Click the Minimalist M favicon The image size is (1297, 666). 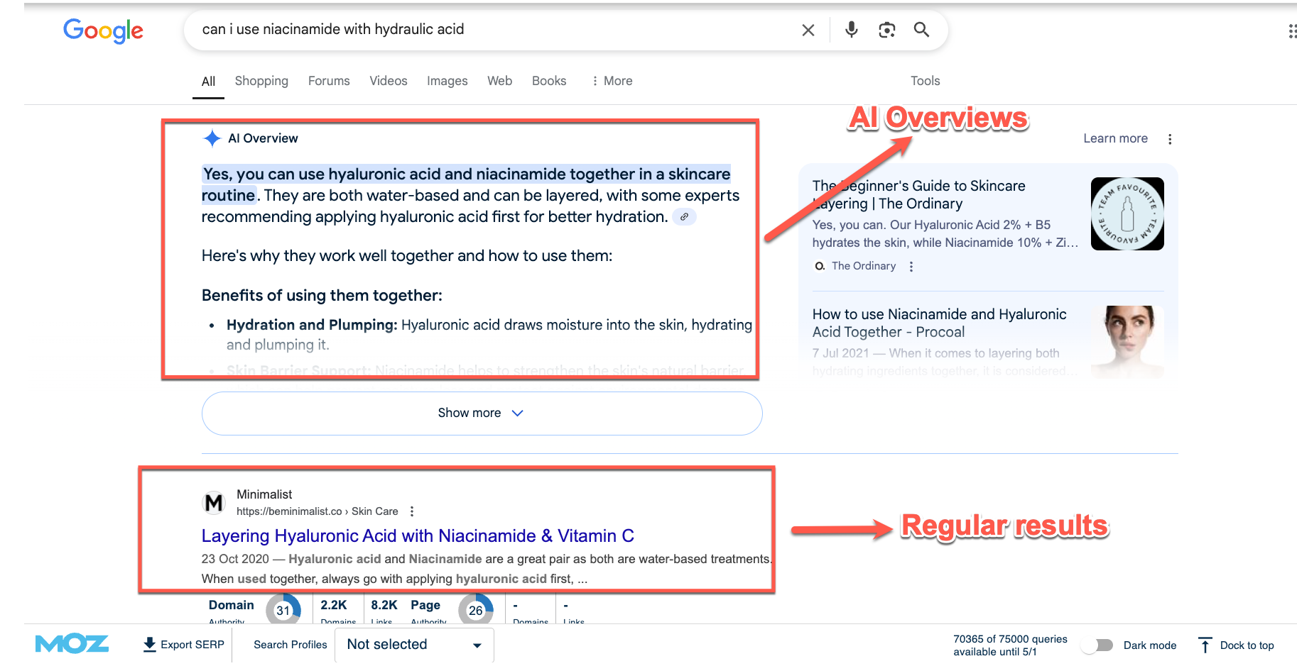pyautogui.click(x=214, y=503)
